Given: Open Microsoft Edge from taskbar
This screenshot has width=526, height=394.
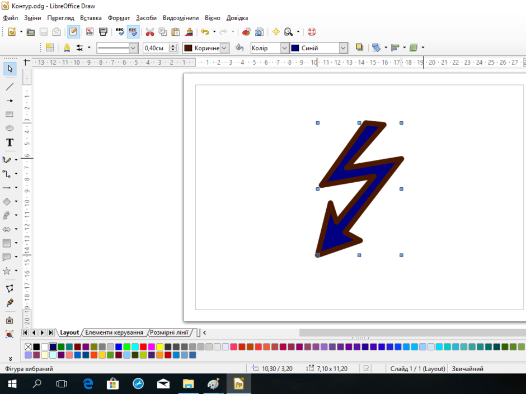Looking at the screenshot, I should tap(88, 383).
